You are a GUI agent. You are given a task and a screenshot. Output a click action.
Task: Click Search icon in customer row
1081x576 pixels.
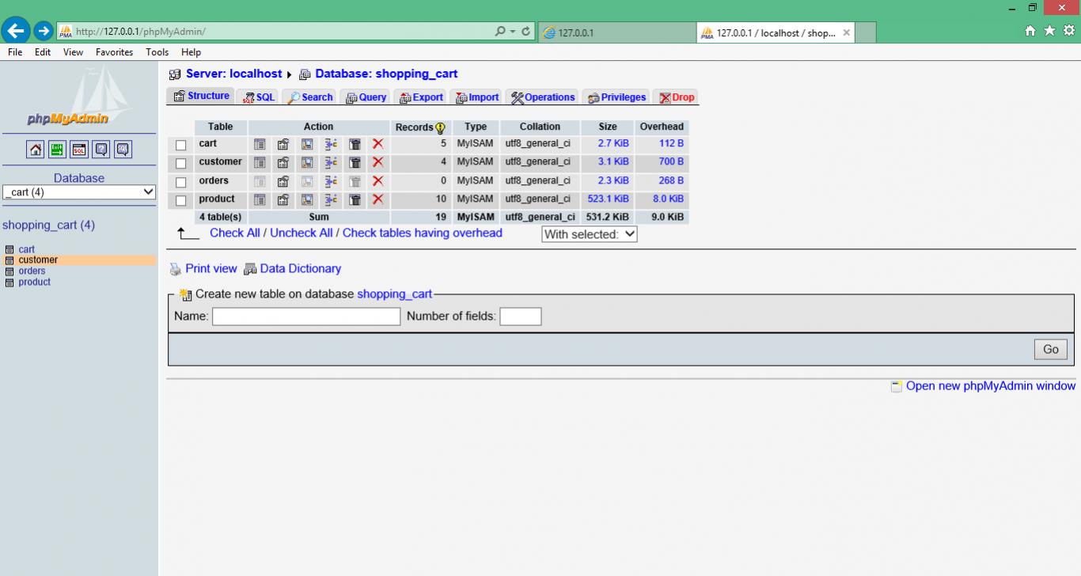click(x=307, y=162)
